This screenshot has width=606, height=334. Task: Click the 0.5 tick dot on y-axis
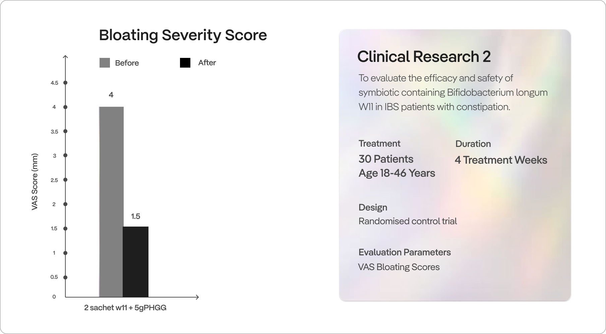coord(65,277)
